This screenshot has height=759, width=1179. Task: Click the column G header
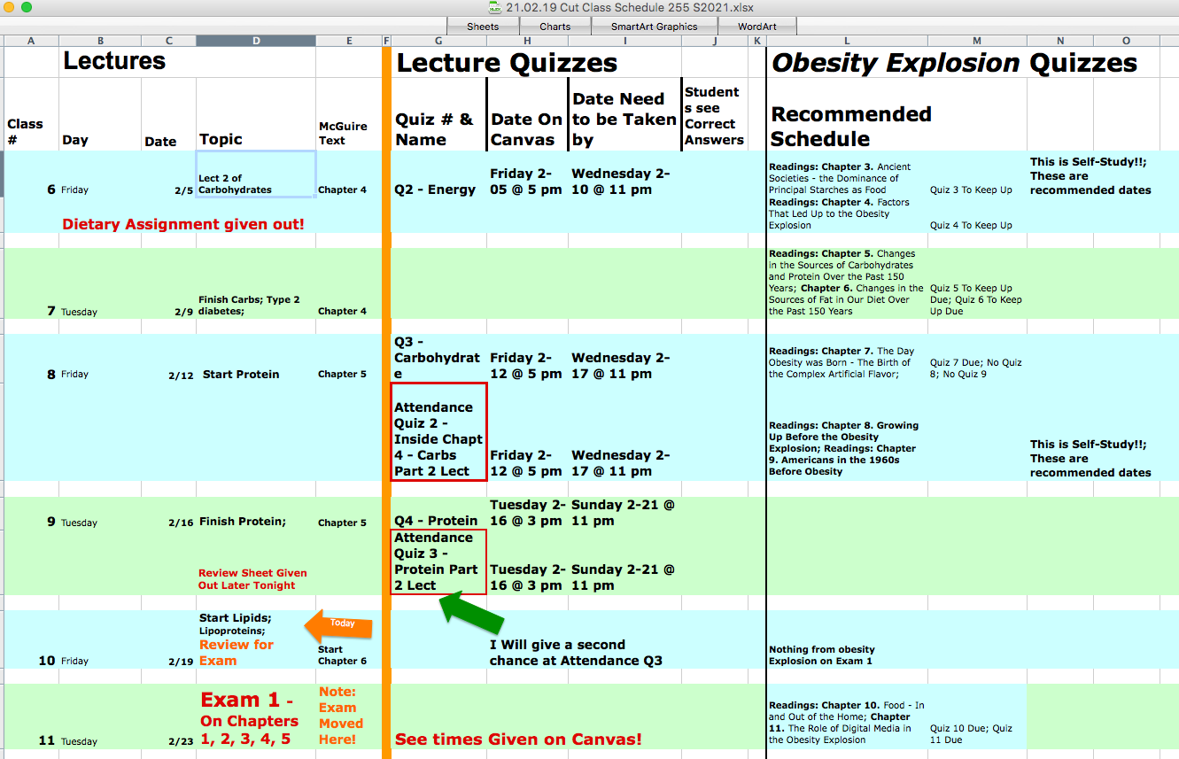click(438, 41)
